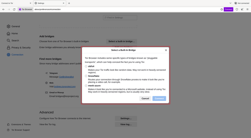Select the Snowflake bridge option
251x138 pixels.
tap(86, 76)
